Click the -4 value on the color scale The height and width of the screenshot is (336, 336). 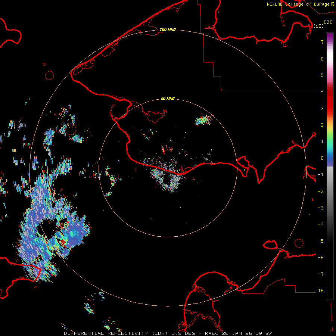[321, 224]
